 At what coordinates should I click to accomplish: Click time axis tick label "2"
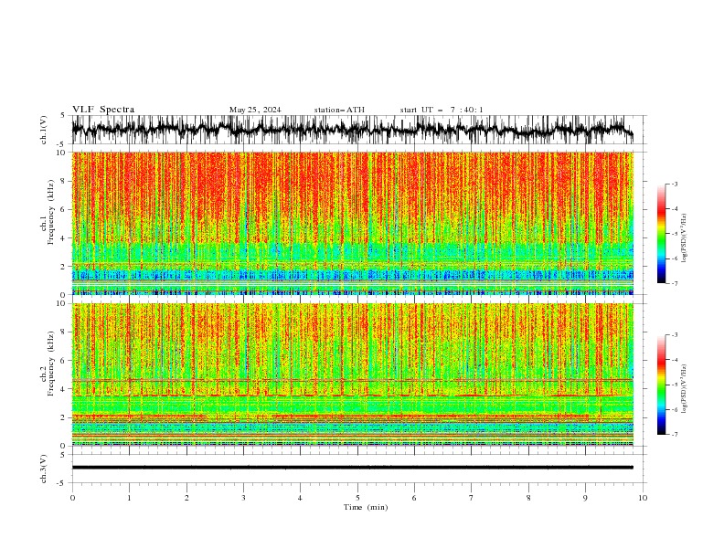point(186,498)
